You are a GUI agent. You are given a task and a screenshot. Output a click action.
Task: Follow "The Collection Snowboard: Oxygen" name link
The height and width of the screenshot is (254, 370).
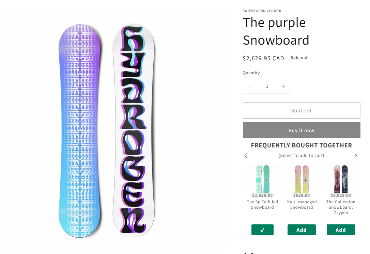pyautogui.click(x=341, y=207)
